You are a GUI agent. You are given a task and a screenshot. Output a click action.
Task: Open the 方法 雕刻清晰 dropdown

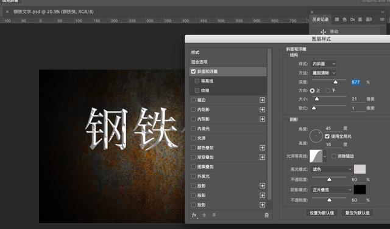(324, 73)
